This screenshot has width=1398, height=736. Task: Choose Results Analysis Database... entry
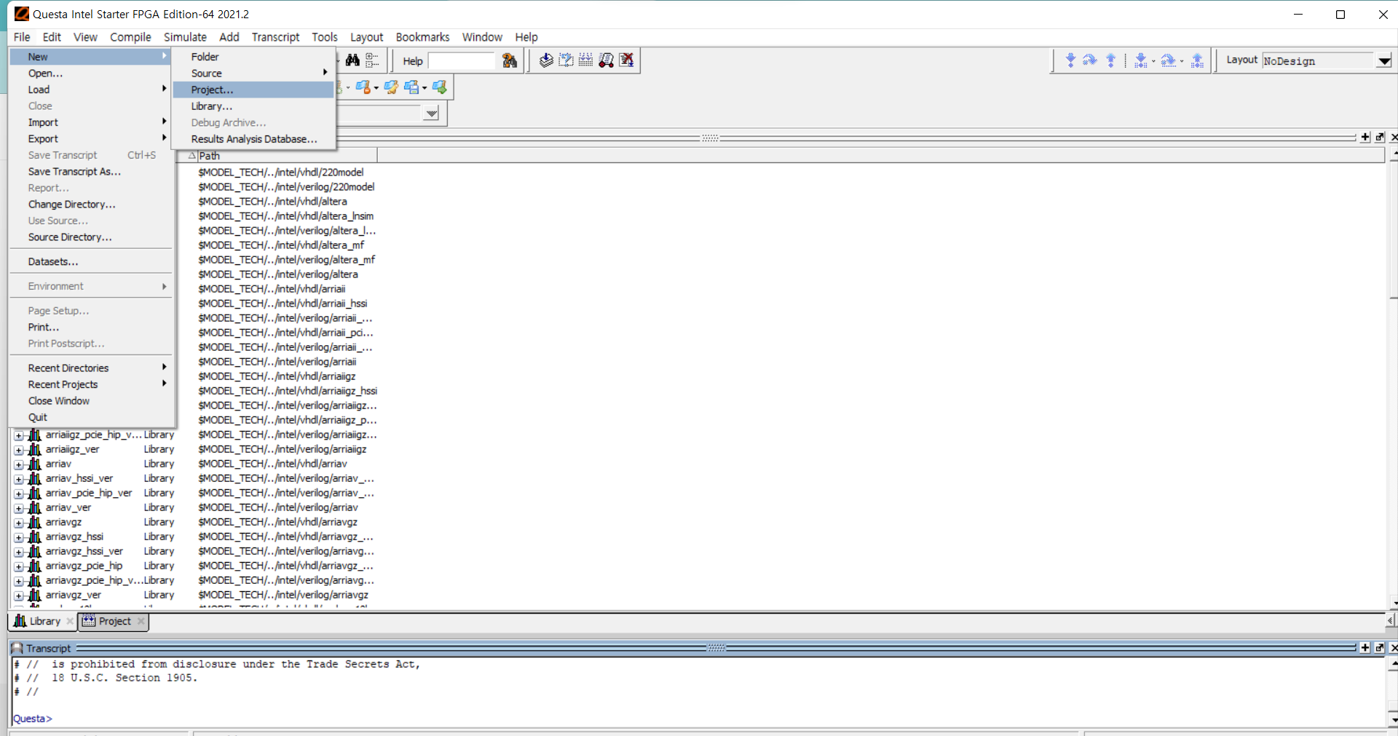pyautogui.click(x=253, y=139)
